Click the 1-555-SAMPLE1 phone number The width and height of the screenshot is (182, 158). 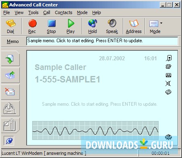pos(68,79)
